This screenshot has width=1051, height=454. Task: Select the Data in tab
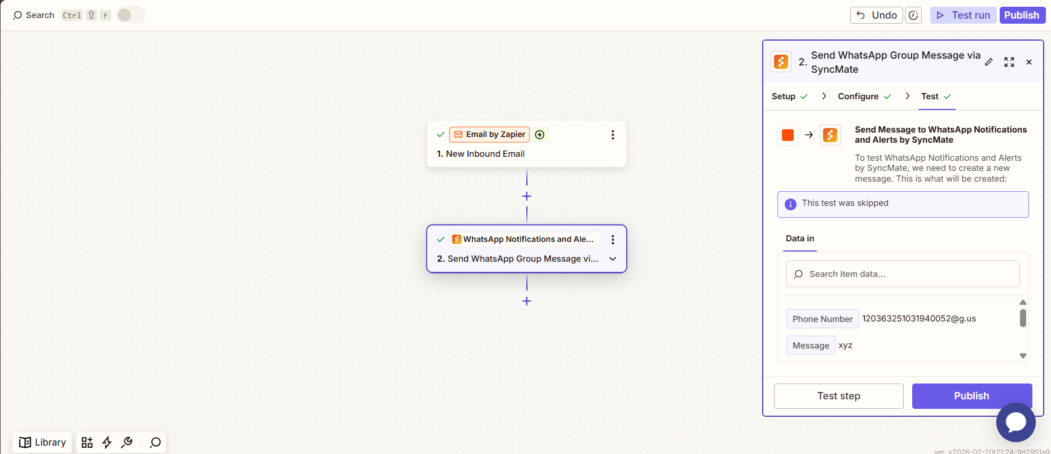[799, 239]
